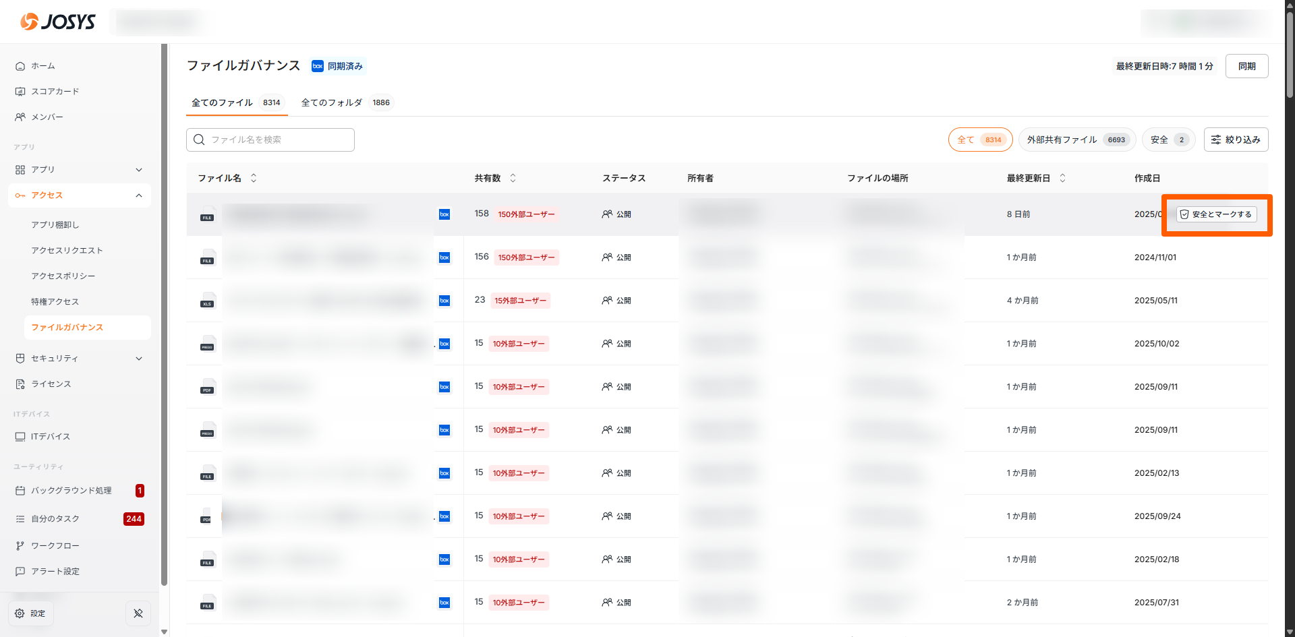Click the 安全とマークする button
Viewport: 1295px width, 637px height.
tap(1216, 214)
